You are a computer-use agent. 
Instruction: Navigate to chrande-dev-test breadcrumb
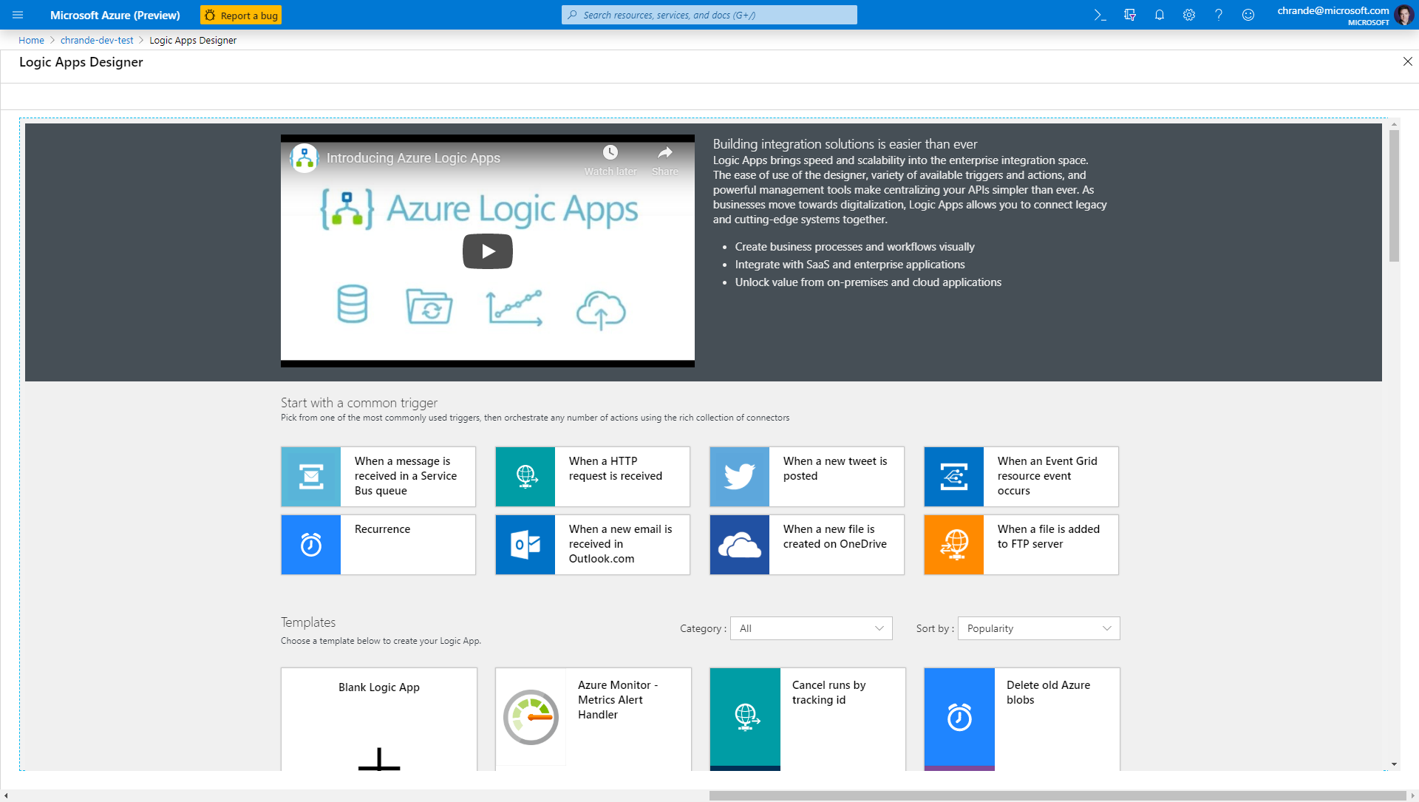click(x=97, y=40)
